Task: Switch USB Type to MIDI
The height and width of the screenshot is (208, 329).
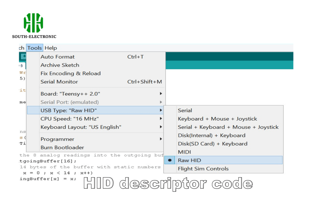Action: pos(184,152)
